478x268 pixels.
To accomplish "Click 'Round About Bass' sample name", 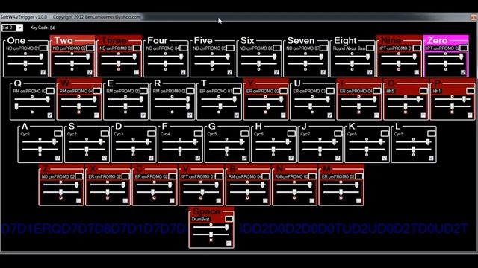I will click(x=350, y=48).
